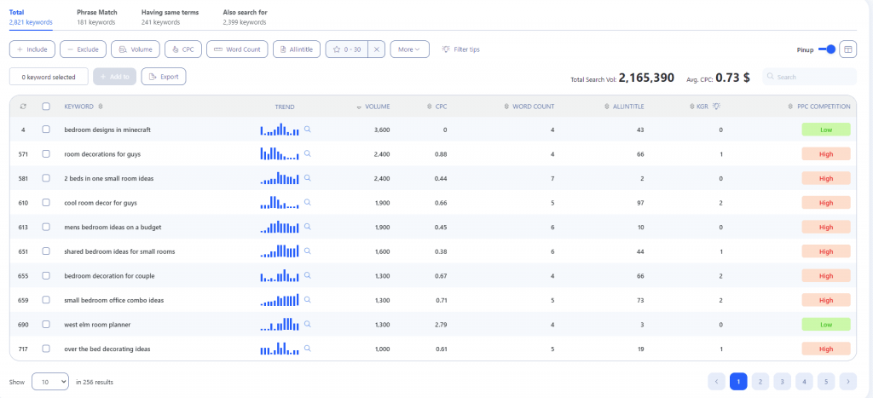Viewport: 873px width, 398px height.
Task: Click magnifier icon for bedroom decoration for couple
Action: 307,275
